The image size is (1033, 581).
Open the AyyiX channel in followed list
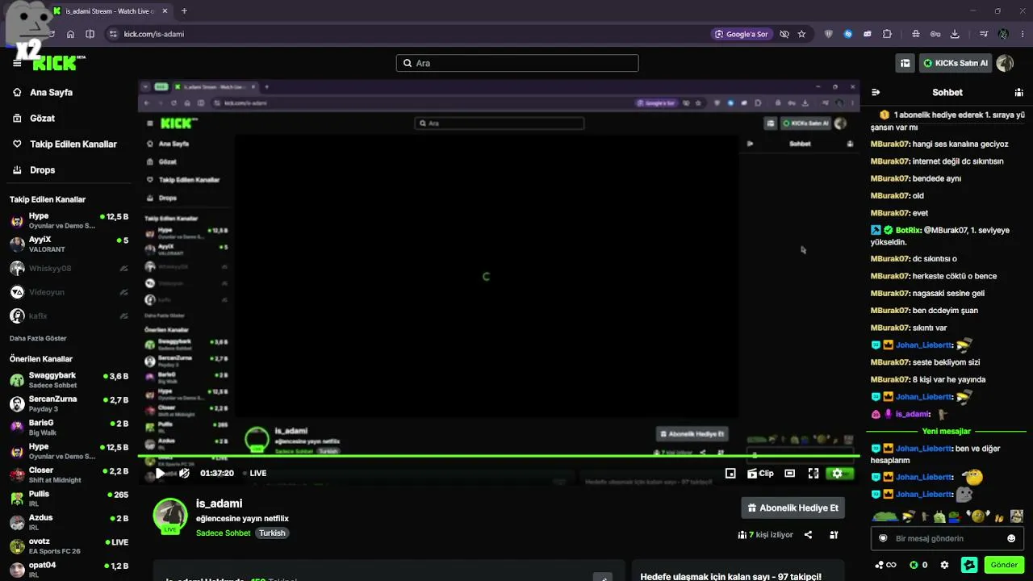click(69, 245)
